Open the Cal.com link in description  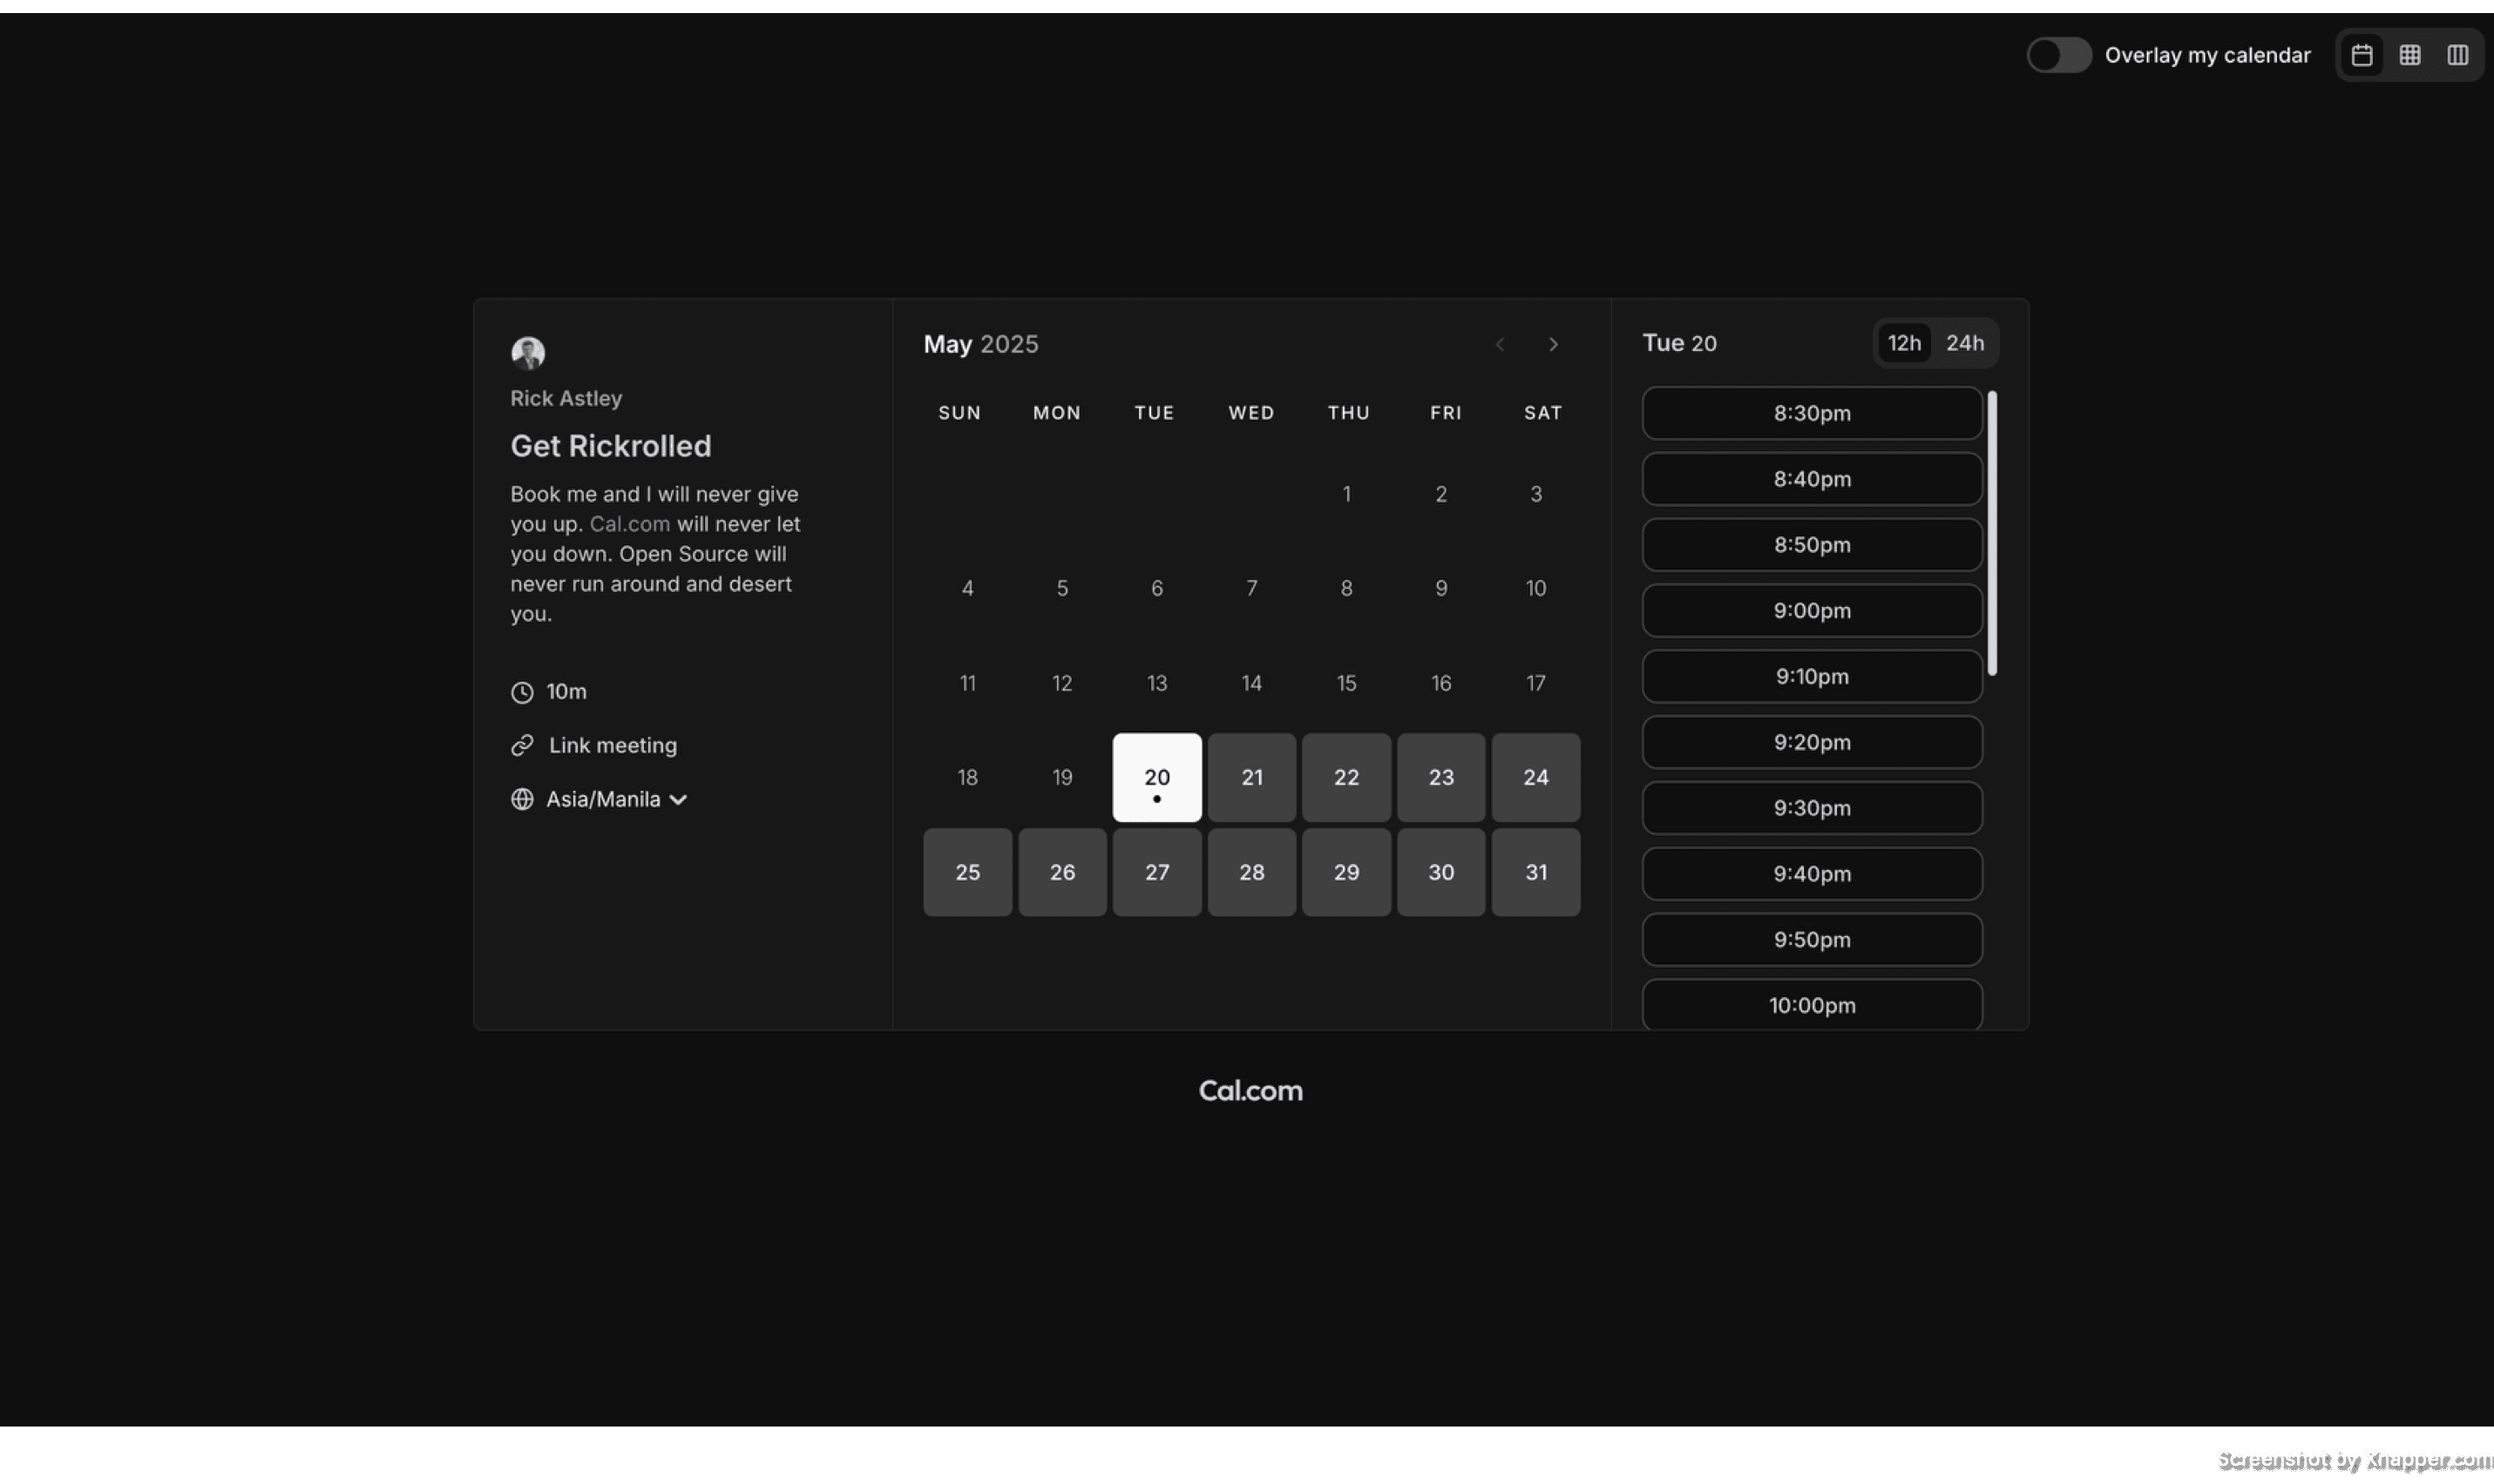629,524
